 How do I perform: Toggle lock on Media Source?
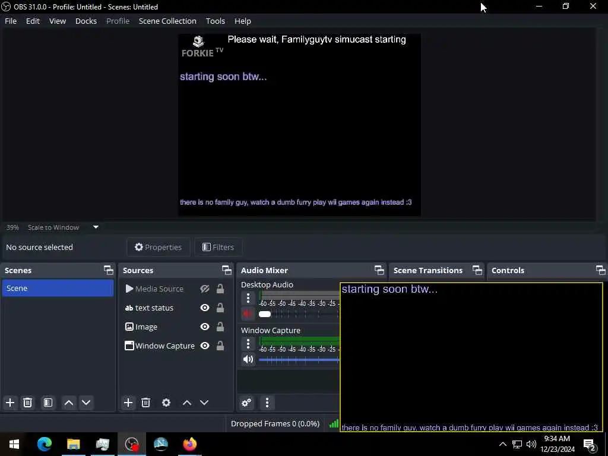pos(220,289)
